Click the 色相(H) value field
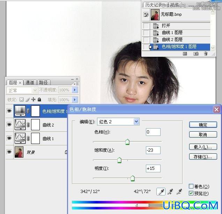 pos(153,132)
